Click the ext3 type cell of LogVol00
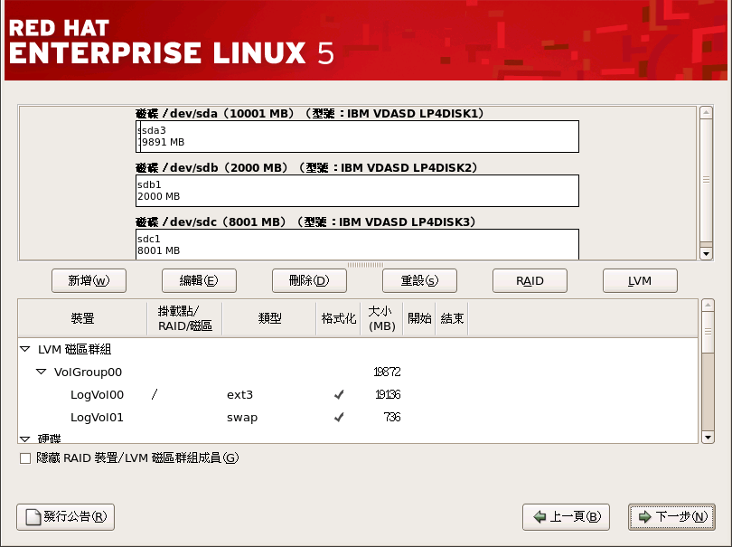 239,395
